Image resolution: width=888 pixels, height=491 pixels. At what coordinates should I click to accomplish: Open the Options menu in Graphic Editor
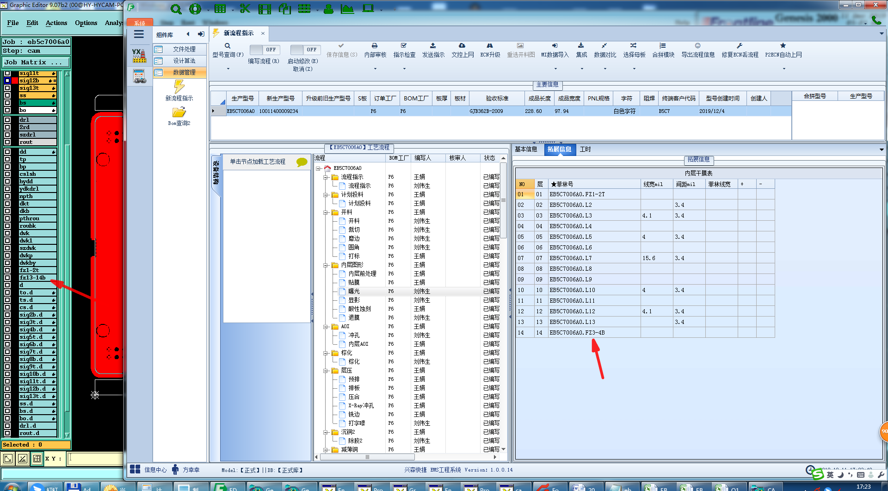click(86, 23)
